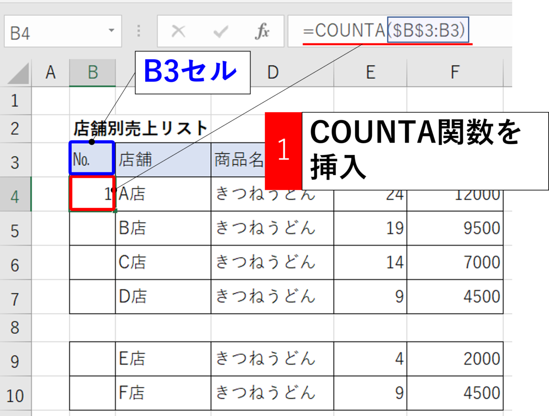Click 4500 in the F店 row
This screenshot has width=549, height=416.
pos(455,393)
